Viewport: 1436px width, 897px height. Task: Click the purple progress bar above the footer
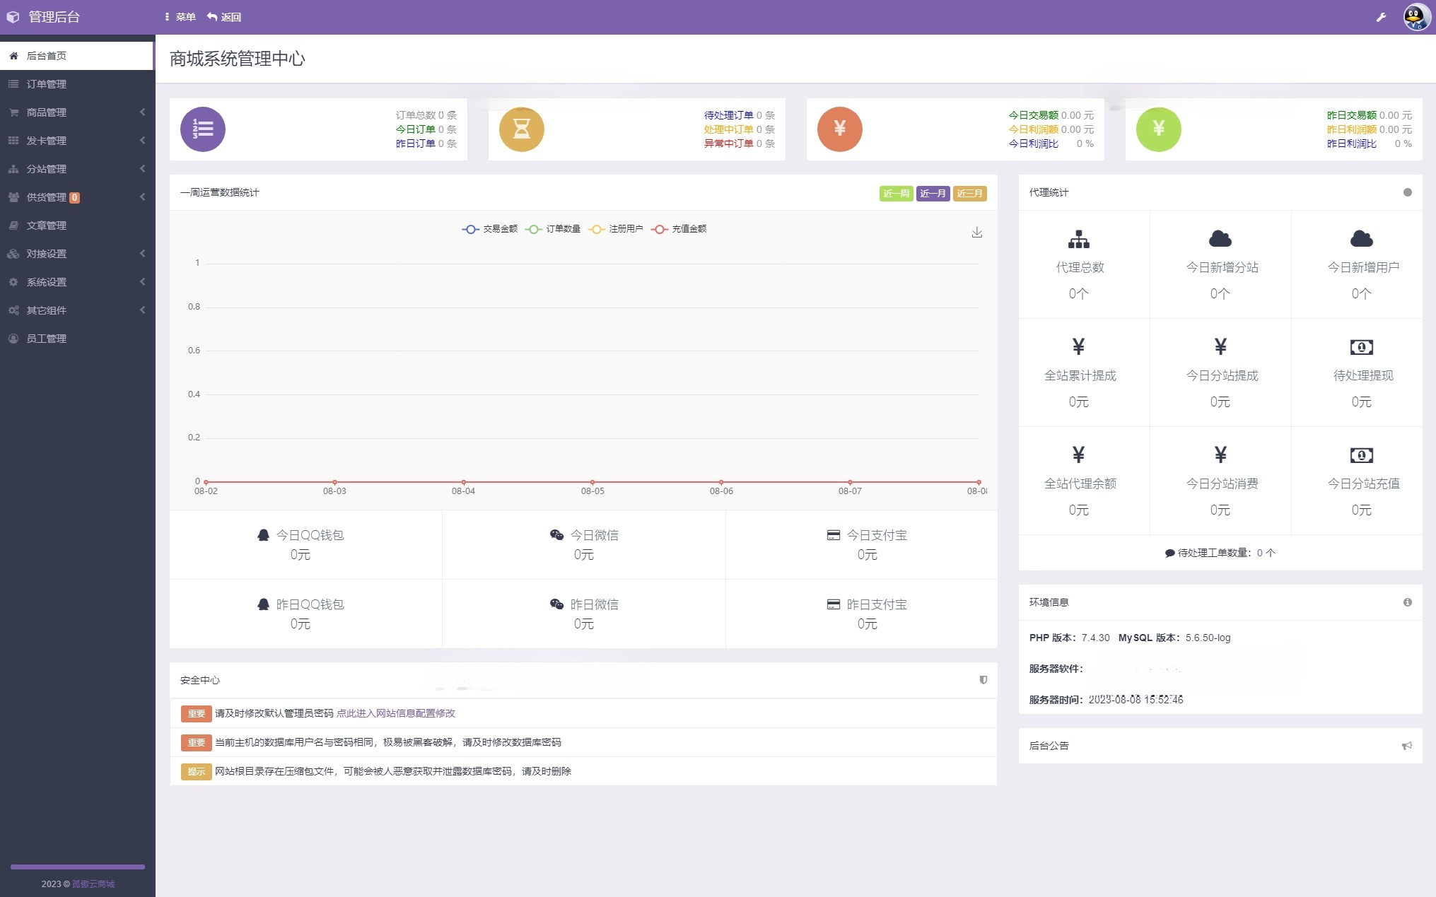[x=76, y=866]
